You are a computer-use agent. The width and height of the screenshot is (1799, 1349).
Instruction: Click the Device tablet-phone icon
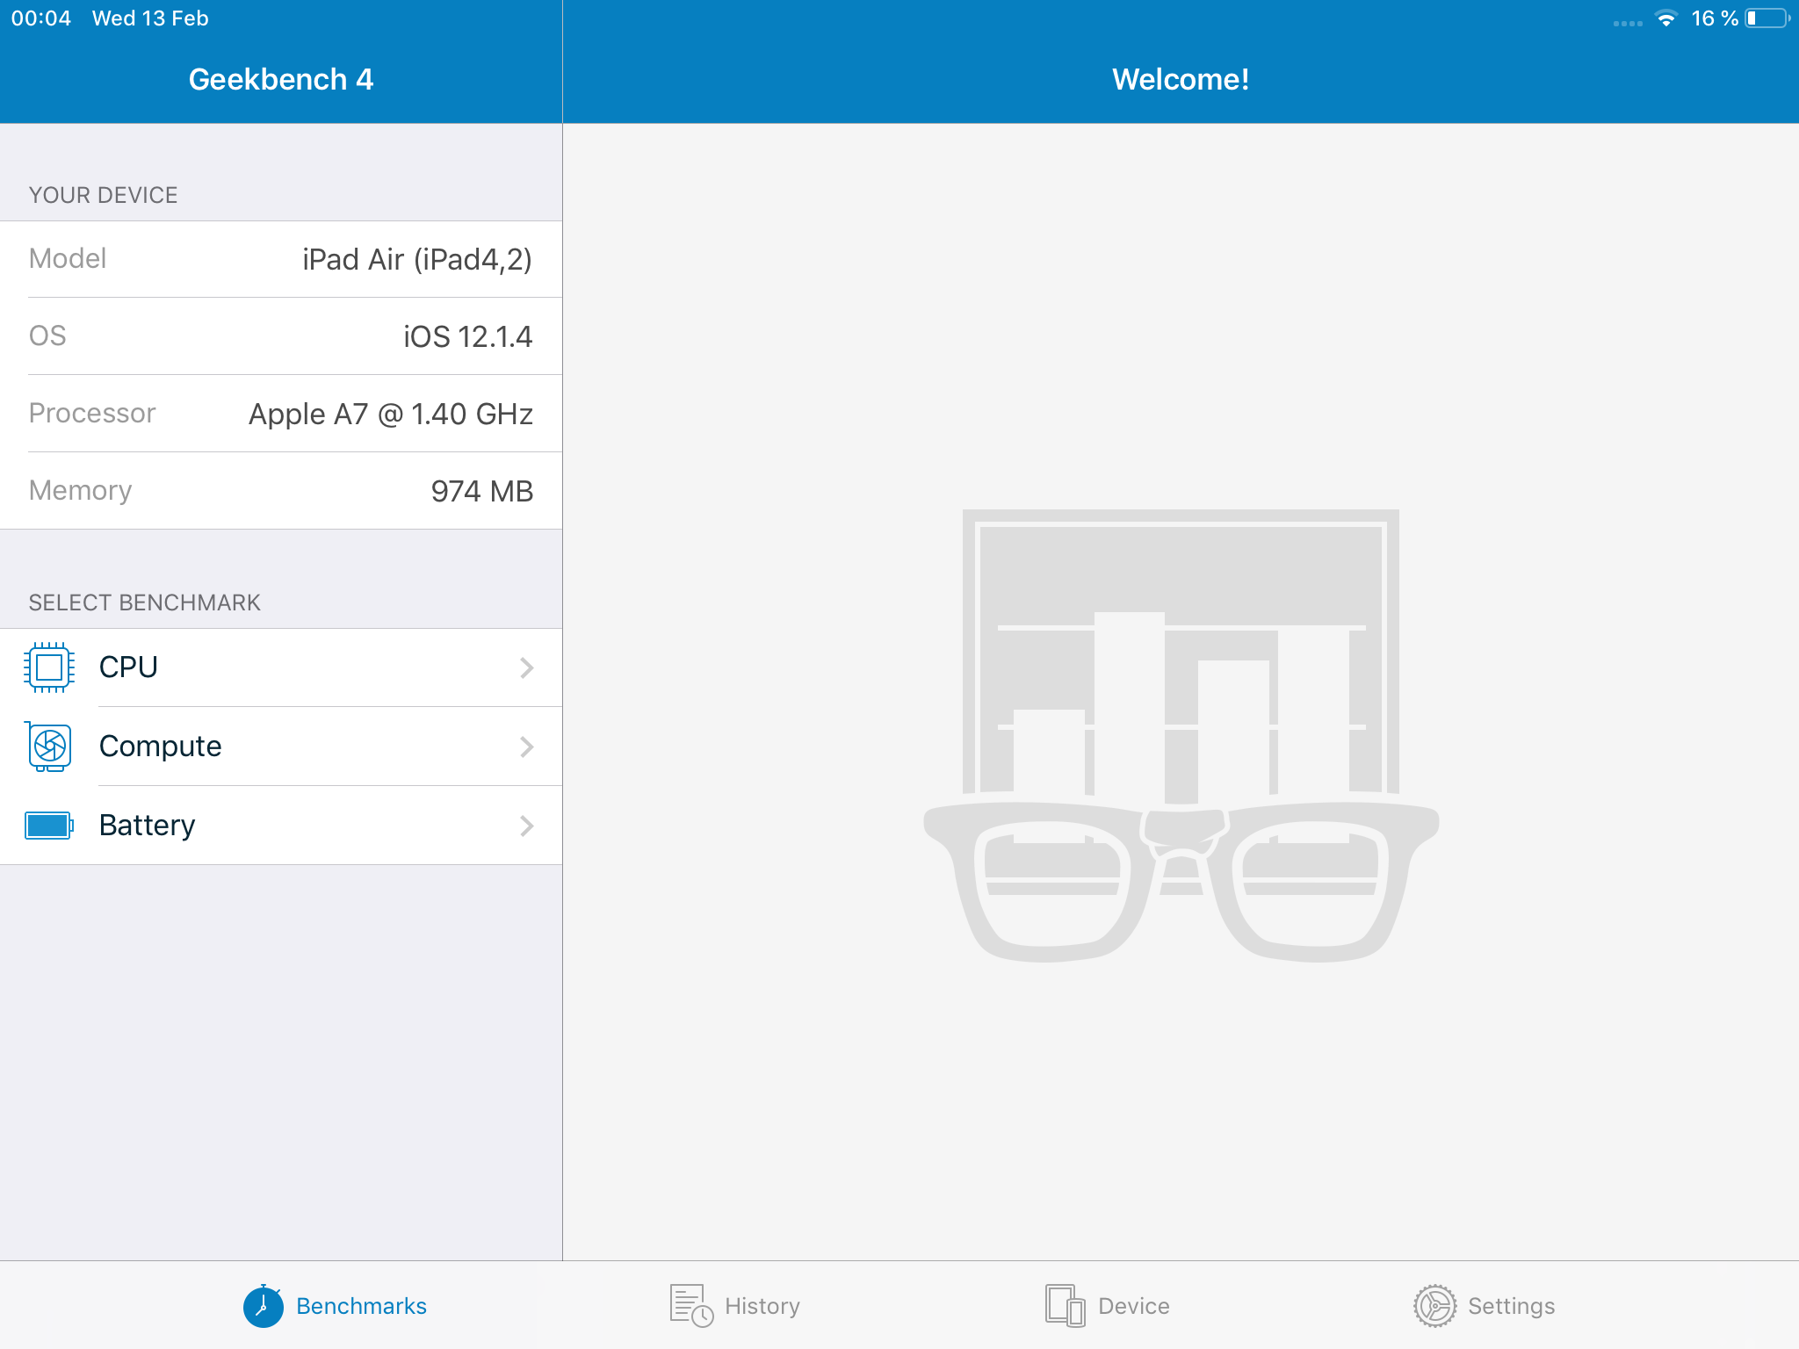(x=1065, y=1306)
